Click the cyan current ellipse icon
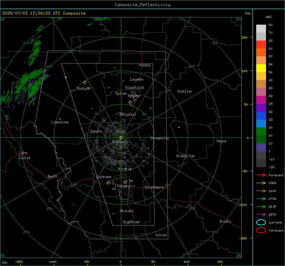 (x=261, y=222)
